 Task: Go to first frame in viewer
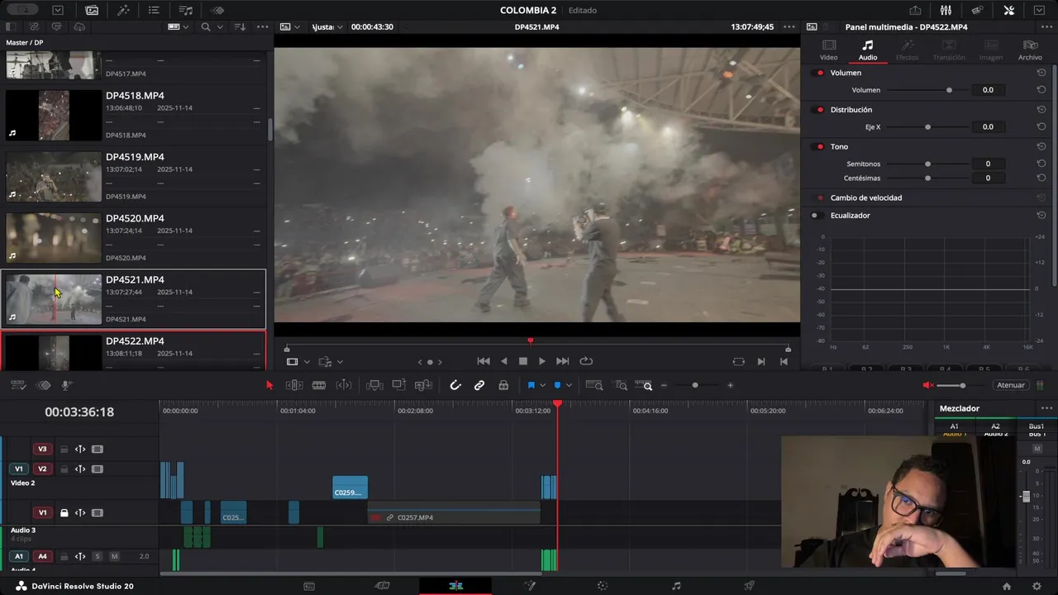coord(484,361)
